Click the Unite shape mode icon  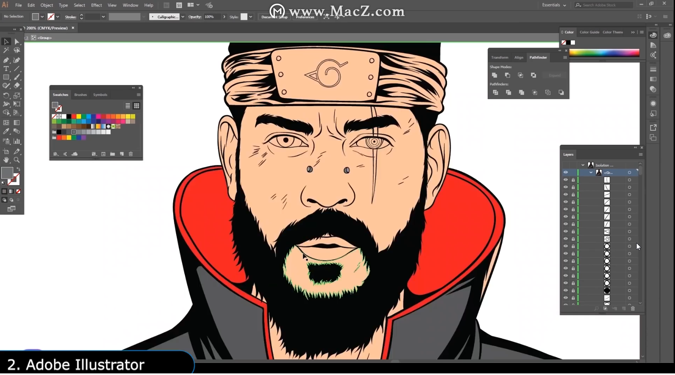[x=494, y=75]
